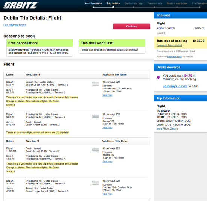Click the This deal won't last! banner heading

tap(112, 43)
